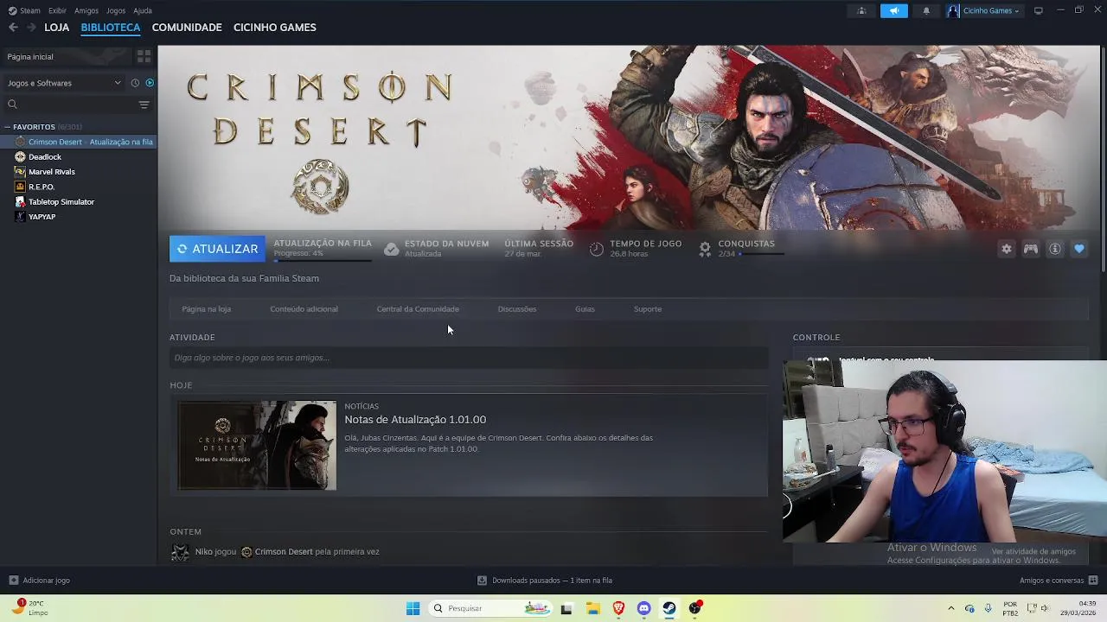The width and height of the screenshot is (1107, 622).
Task: Open the R.E.P.O. game icon
Action: pos(20,187)
